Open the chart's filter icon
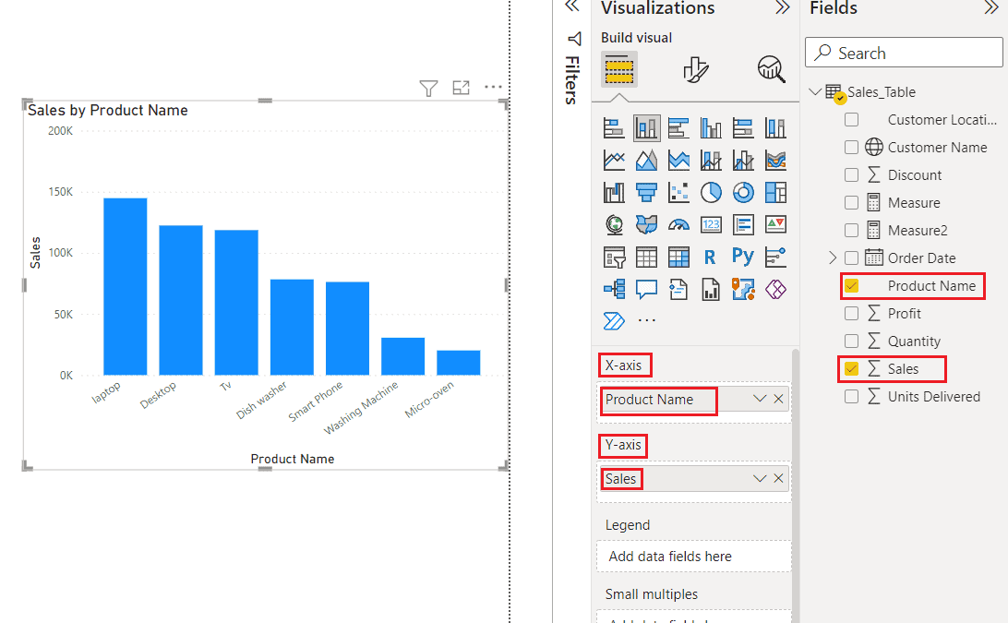 tap(428, 88)
